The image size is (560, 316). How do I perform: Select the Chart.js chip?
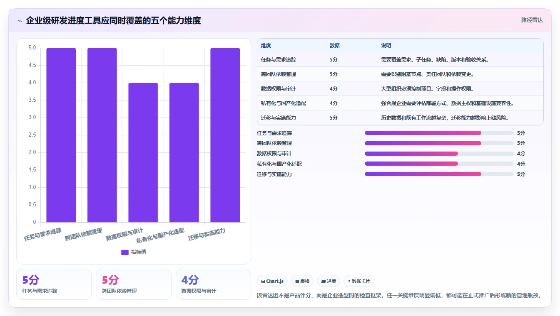point(272,281)
